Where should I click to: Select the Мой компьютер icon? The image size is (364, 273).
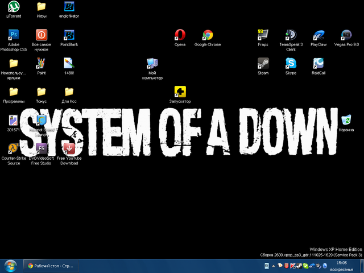pyautogui.click(x=152, y=63)
